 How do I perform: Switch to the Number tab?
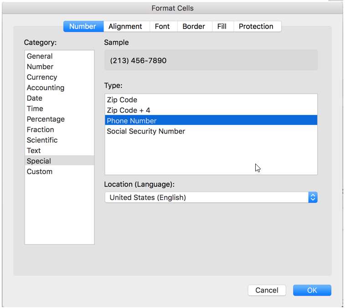coord(83,26)
